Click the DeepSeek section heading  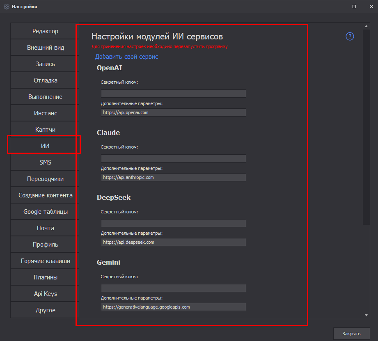(114, 198)
